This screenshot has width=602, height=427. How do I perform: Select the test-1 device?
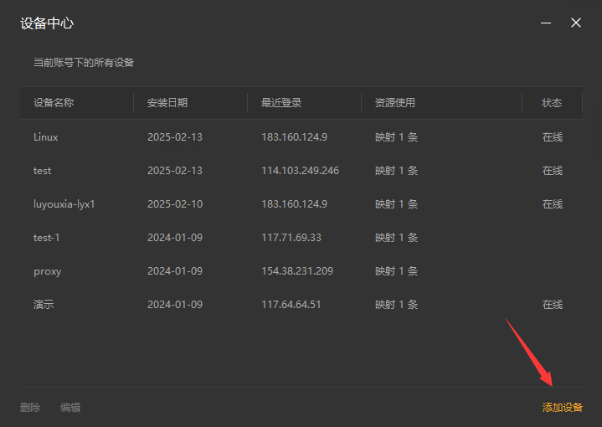click(301, 238)
